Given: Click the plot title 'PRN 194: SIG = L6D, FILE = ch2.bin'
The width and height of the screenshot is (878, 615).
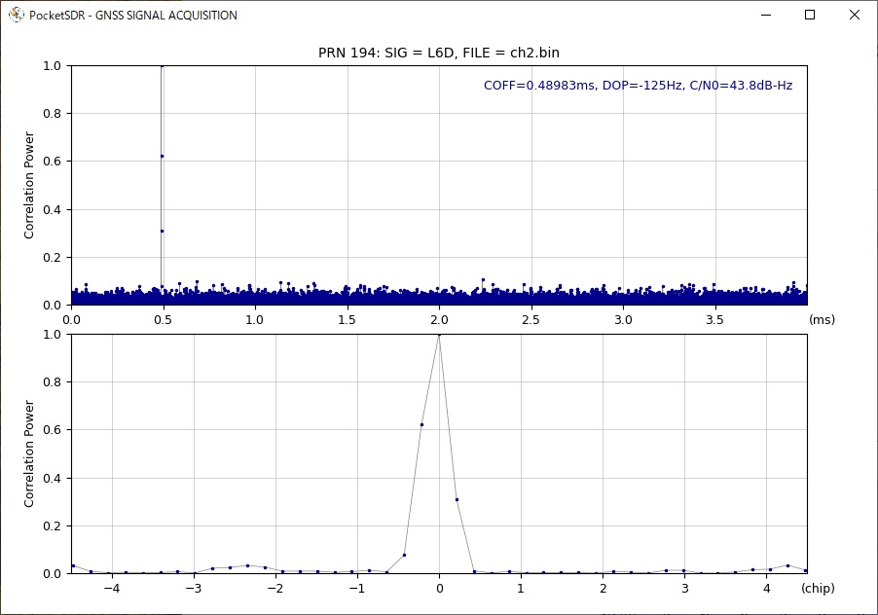Looking at the screenshot, I should (438, 53).
